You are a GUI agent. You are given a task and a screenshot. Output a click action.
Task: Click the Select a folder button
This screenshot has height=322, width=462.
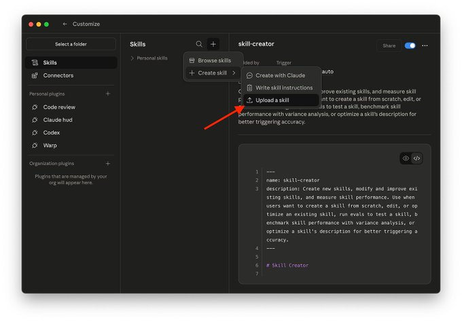(x=71, y=44)
